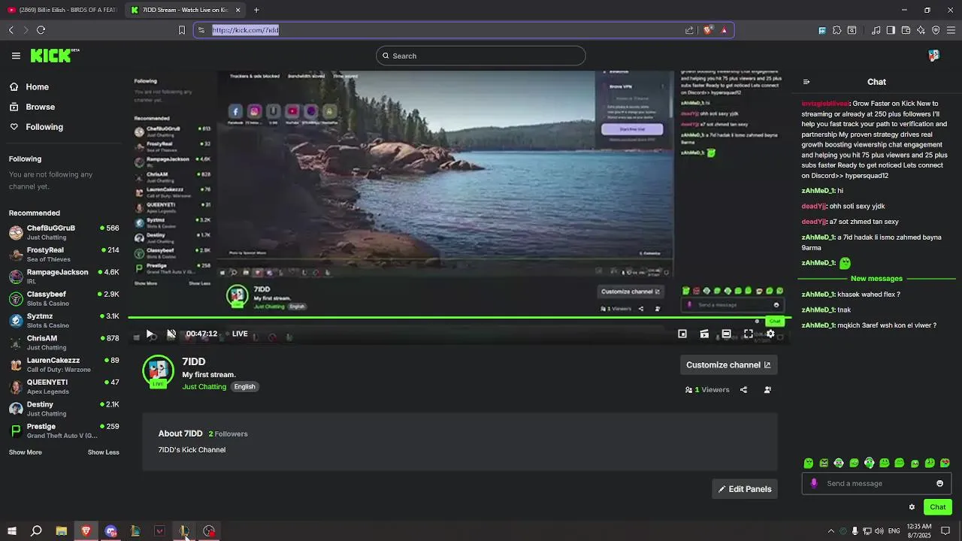Toggle mini player mode
Viewport: 962px width, 541px height.
(x=682, y=334)
